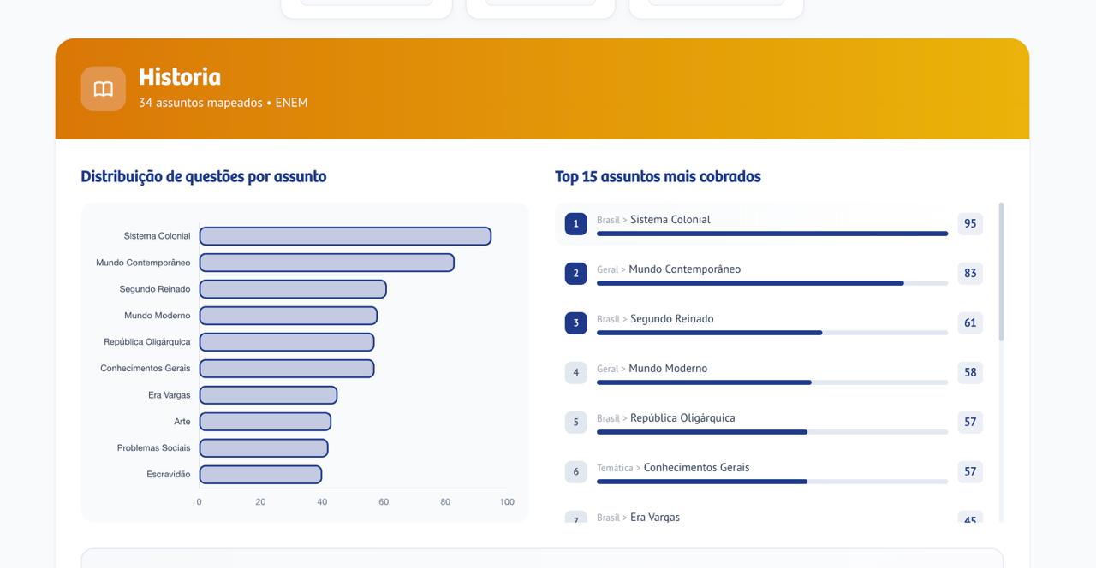Click the 83 count beside Mundo Contemporâneo
Image resolution: width=1096 pixels, height=568 pixels.
(x=970, y=273)
